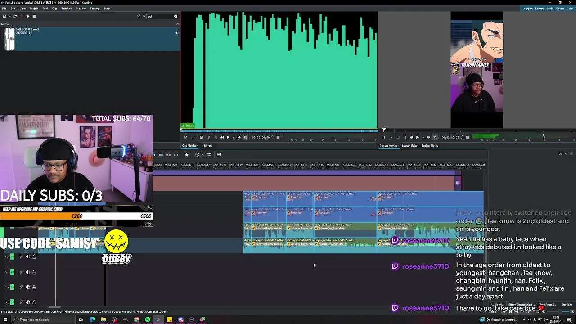The image size is (576, 324).
Task: Select the Logging workspace layout
Action: [x=528, y=9]
